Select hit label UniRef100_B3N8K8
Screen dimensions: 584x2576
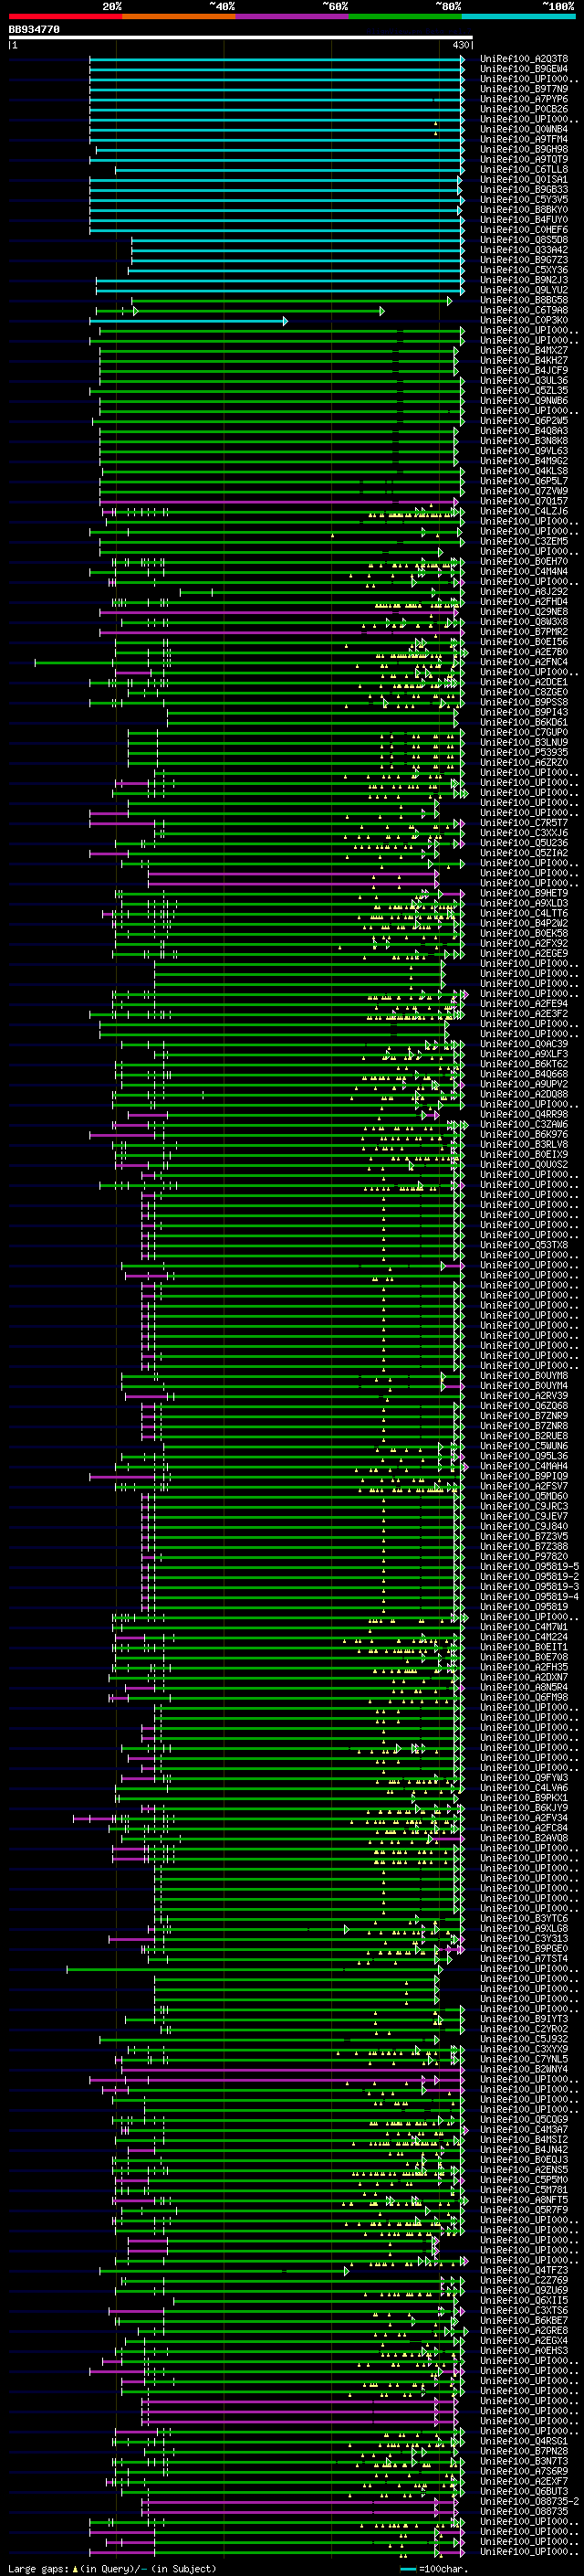pyautogui.click(x=524, y=441)
